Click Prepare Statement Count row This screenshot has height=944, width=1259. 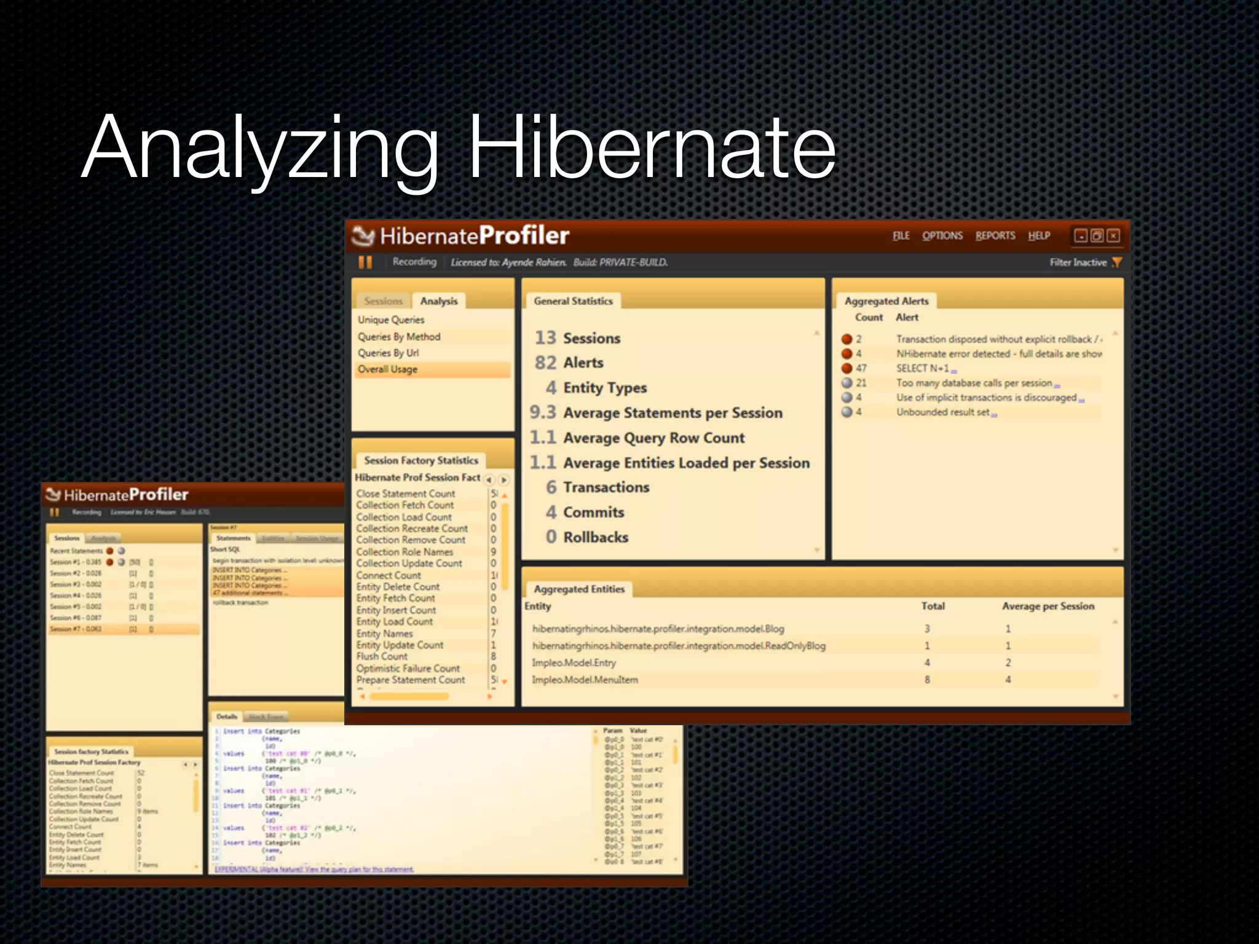click(x=427, y=680)
